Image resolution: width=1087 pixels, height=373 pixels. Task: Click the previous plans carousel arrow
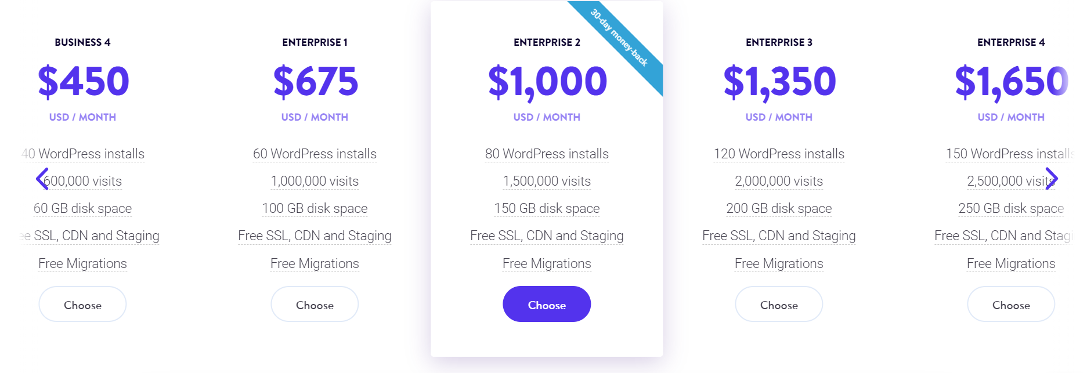42,179
